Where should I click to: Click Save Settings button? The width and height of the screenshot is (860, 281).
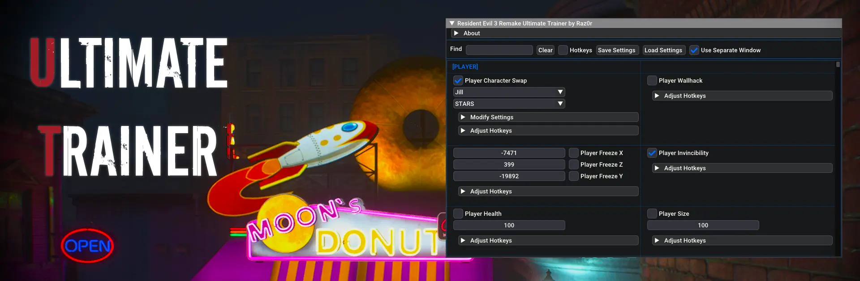click(x=616, y=50)
